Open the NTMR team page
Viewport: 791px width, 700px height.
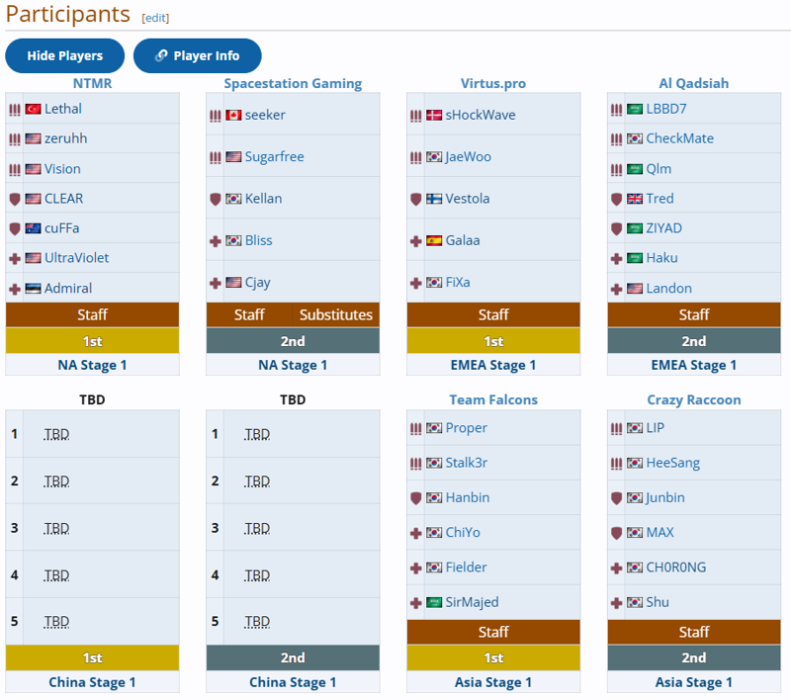pyautogui.click(x=92, y=83)
